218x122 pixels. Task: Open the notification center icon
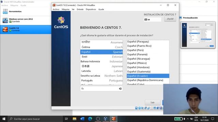pyautogui.click(x=213, y=119)
